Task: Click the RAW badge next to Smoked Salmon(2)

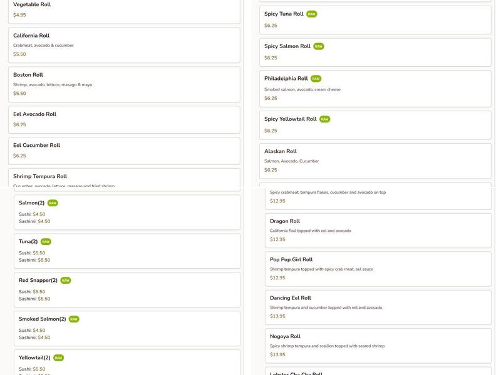Action: pyautogui.click(x=74, y=319)
